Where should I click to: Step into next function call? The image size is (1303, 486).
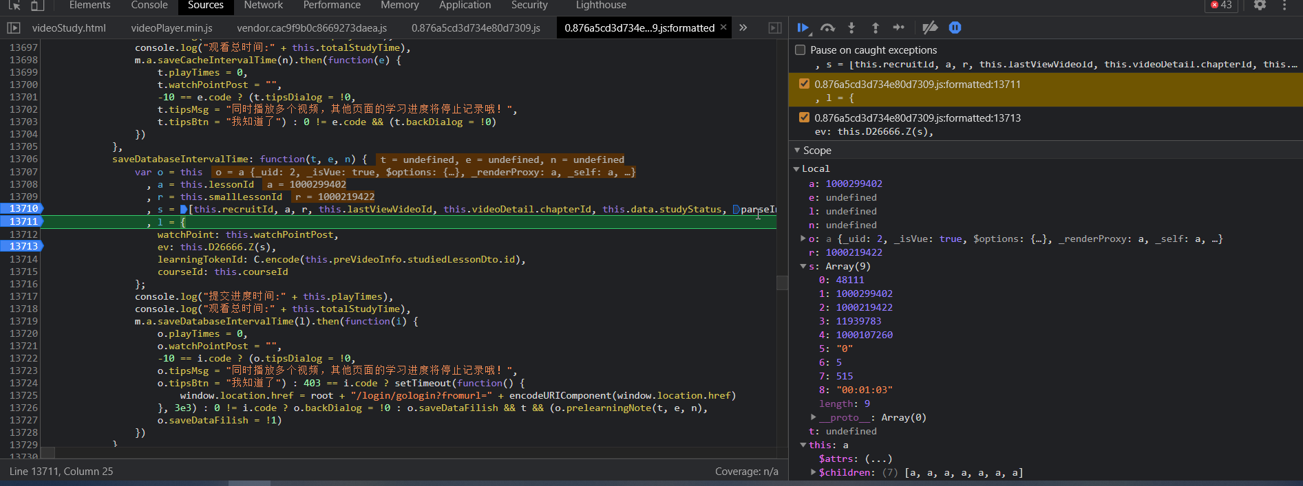click(x=851, y=27)
